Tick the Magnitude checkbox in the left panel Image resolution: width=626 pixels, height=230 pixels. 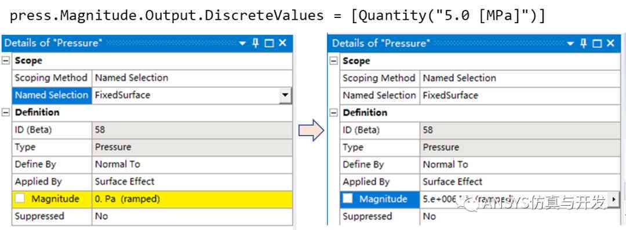pyautogui.click(x=20, y=199)
